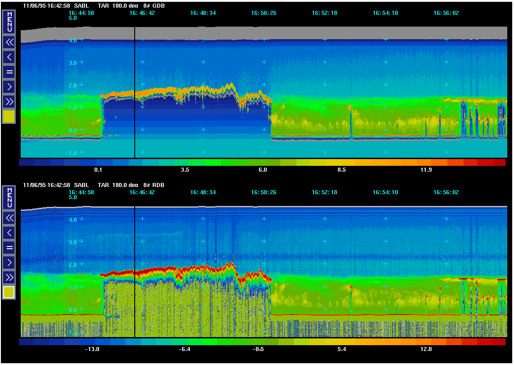Image resolution: width=514 pixels, height=365 pixels.
Task: Open the MENU button in the bottom RDB panel
Action: tap(9, 197)
